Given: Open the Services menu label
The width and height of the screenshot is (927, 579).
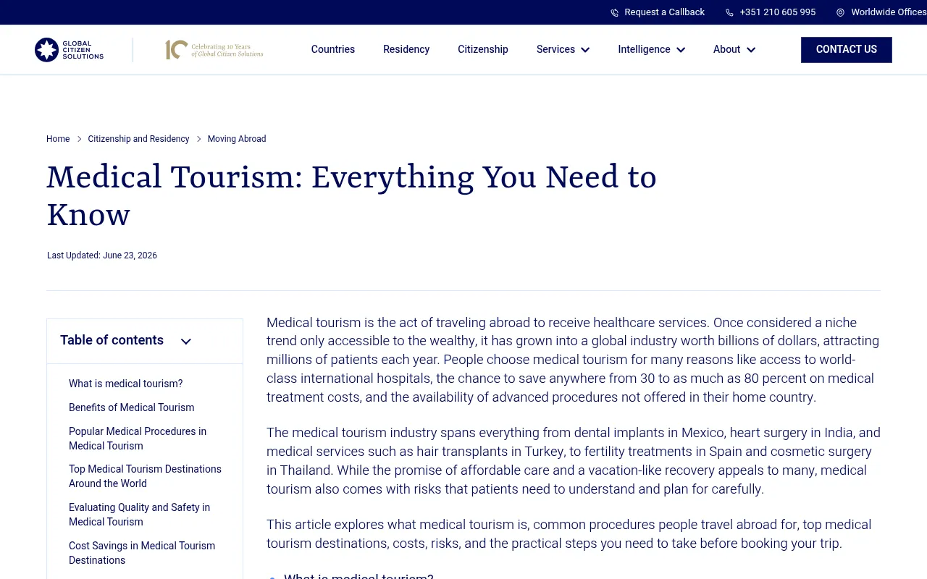Looking at the screenshot, I should pyautogui.click(x=555, y=49).
